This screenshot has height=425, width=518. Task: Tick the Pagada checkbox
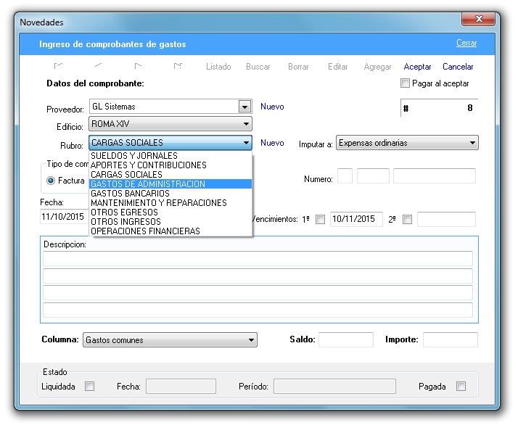461,387
